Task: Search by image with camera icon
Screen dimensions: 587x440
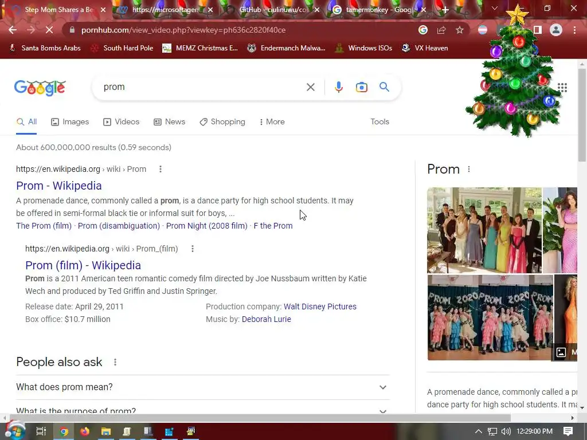Action: point(361,87)
